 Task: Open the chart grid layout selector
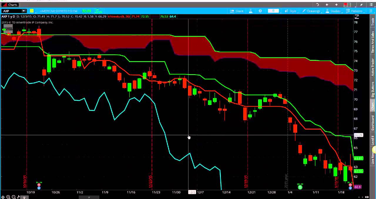(347, 5)
